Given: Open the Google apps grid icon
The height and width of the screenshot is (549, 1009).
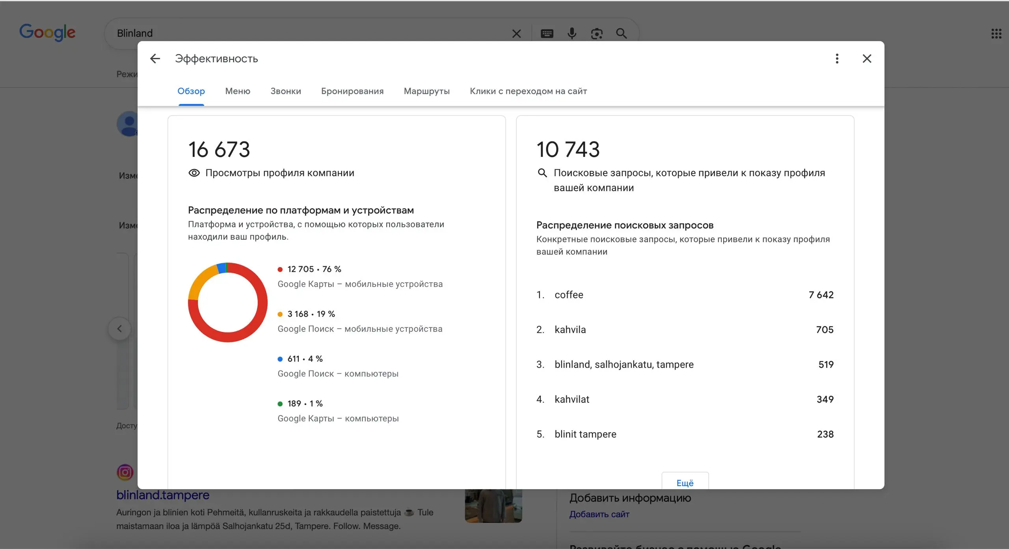Looking at the screenshot, I should point(996,33).
